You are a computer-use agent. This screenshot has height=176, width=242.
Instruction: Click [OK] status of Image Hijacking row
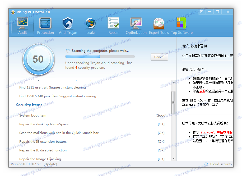pos(161,159)
